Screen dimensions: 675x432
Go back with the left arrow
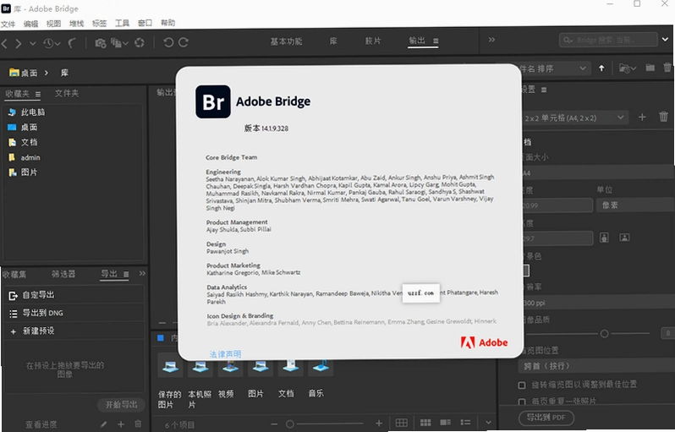[x=5, y=43]
